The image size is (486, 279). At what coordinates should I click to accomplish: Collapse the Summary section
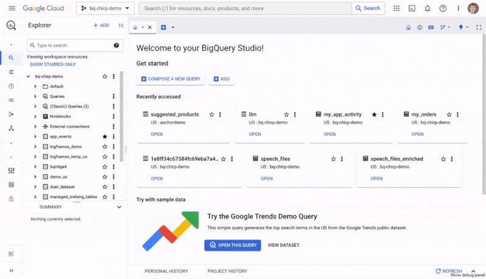coord(119,207)
